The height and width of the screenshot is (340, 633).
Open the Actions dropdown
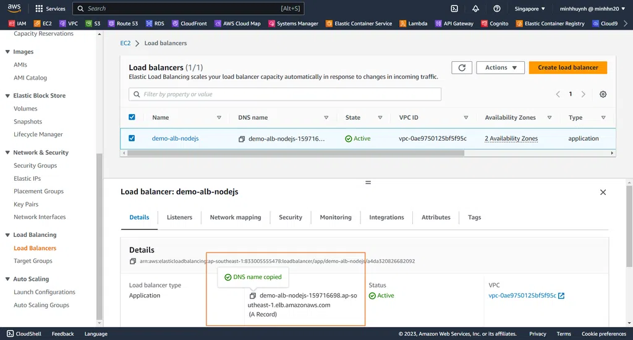(x=500, y=68)
